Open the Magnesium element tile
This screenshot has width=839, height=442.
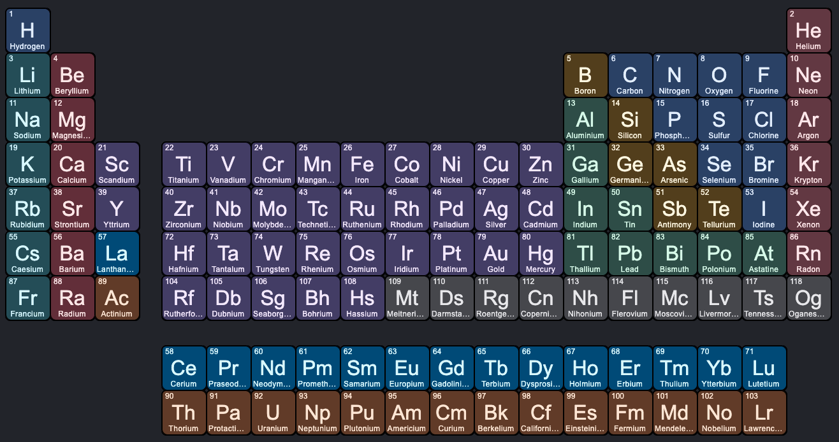click(72, 120)
